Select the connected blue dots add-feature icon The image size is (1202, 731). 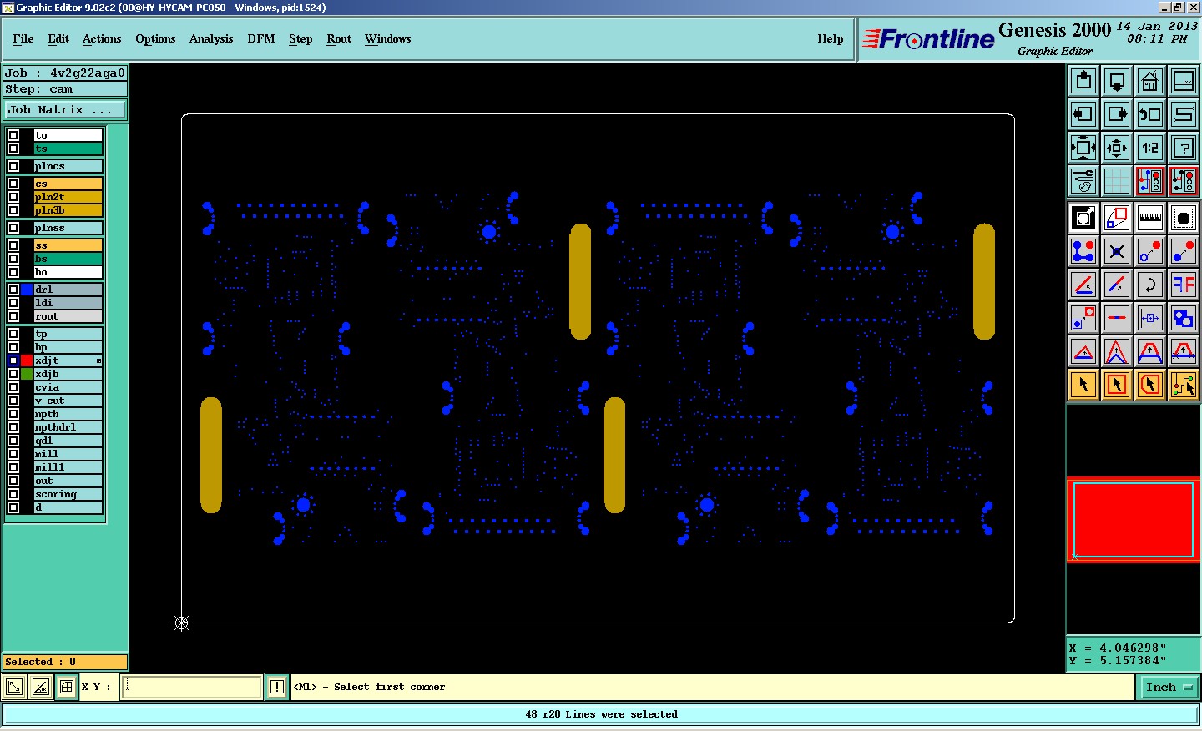pos(1083,251)
